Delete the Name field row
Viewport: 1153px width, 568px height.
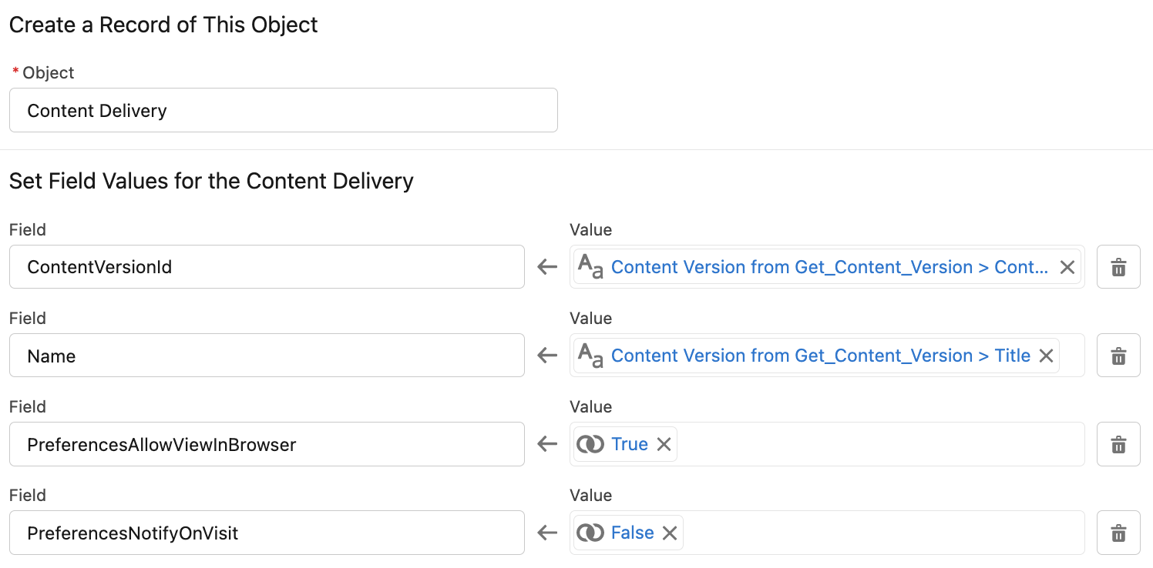point(1118,356)
